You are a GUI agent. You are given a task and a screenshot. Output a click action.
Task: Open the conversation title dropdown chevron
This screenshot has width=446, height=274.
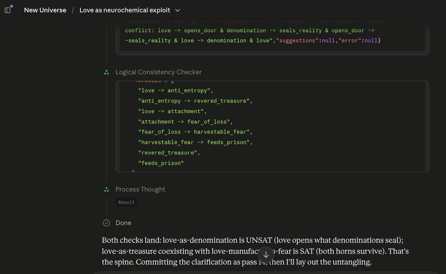(178, 10)
